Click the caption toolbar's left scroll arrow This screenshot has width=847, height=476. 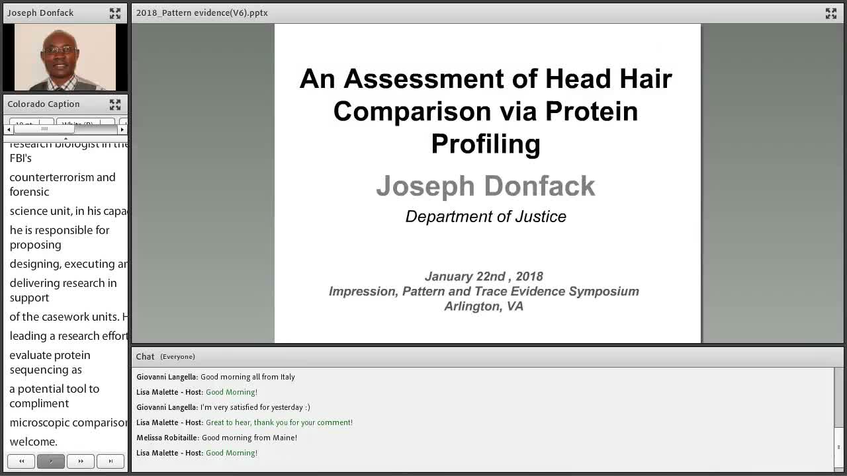coord(9,130)
